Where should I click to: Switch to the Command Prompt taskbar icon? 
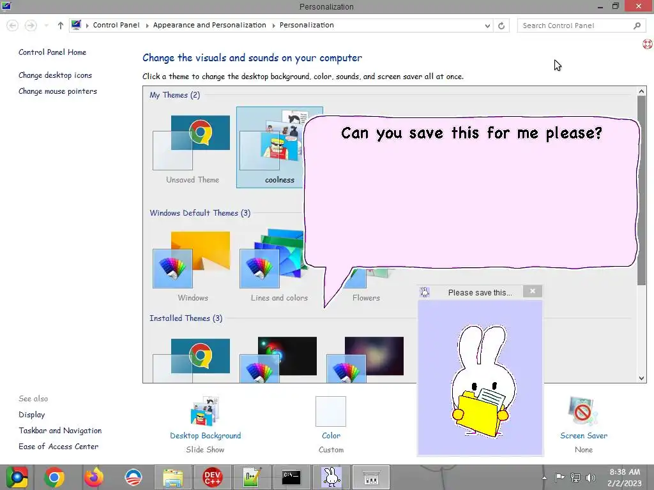click(x=291, y=477)
